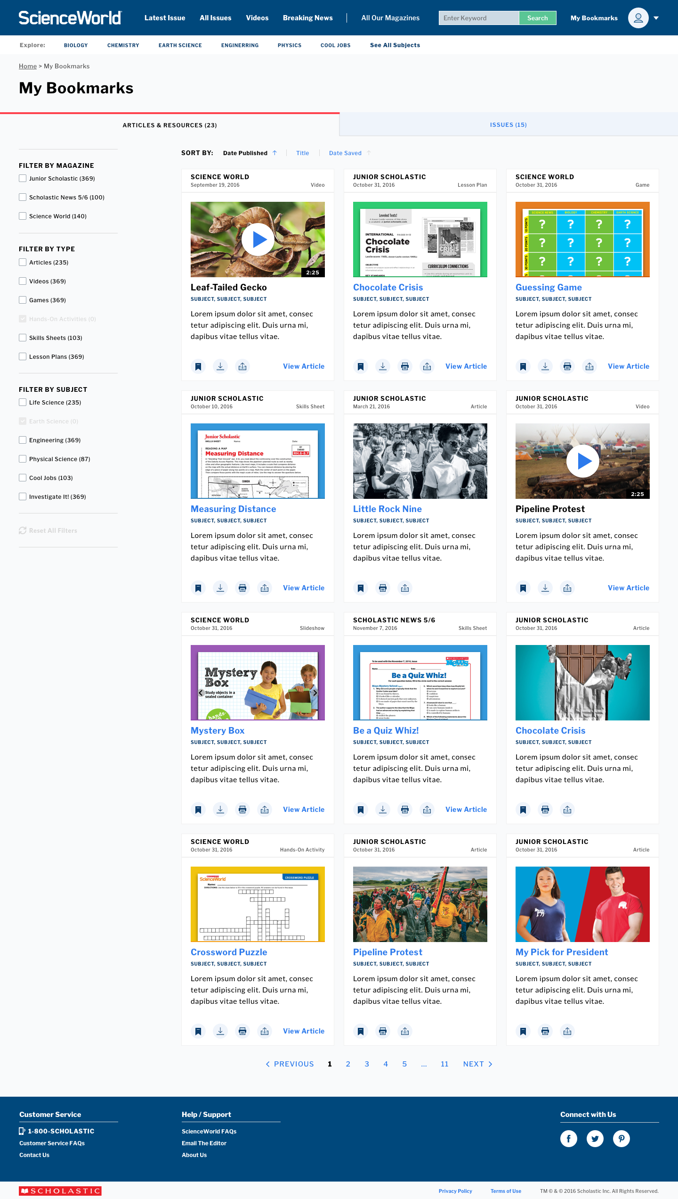Download the Leaf-Tailed Gecko resource
The image size is (678, 1199).
(x=220, y=366)
